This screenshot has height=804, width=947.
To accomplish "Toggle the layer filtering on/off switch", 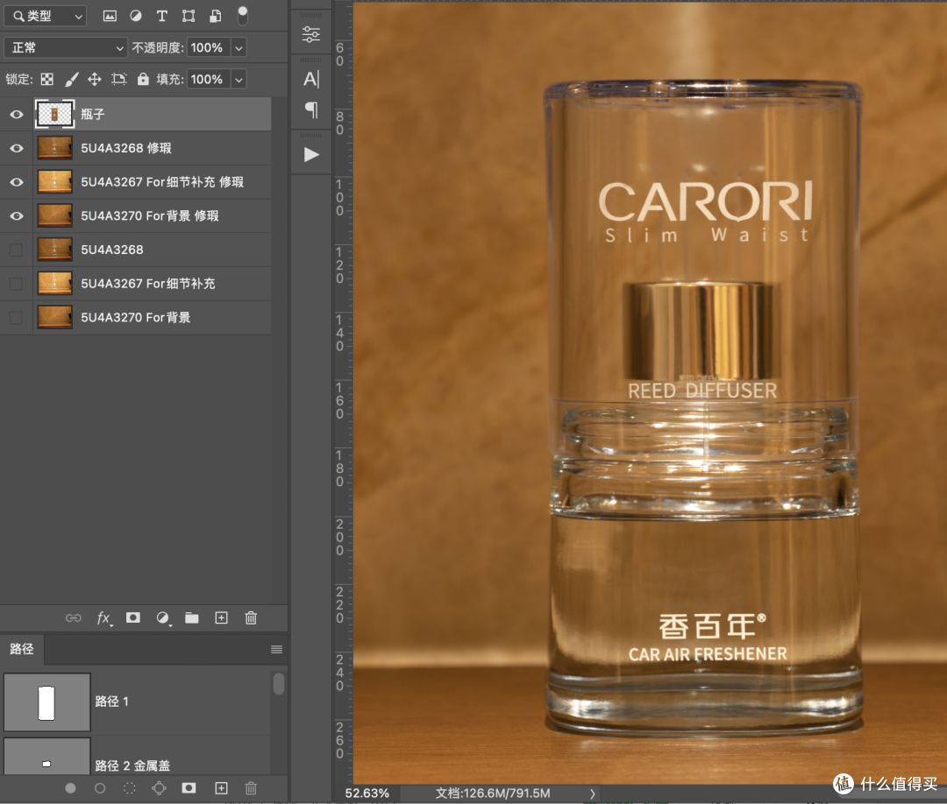I will [242, 17].
